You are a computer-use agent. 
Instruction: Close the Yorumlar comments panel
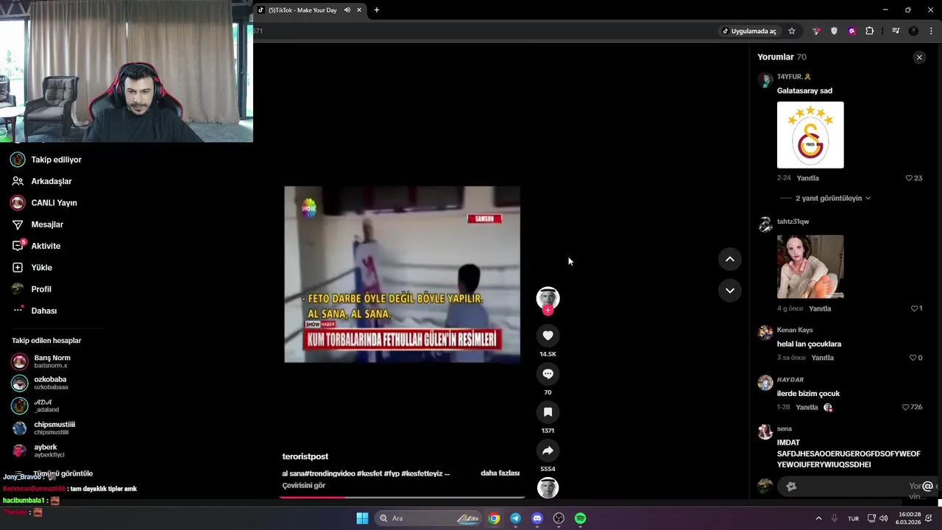coord(918,57)
